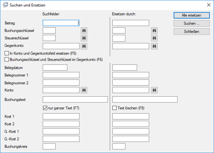Select the Belegnummer 1 replacement field
Screen dimensions: 214x153
pyautogui.click(x=131, y=75)
